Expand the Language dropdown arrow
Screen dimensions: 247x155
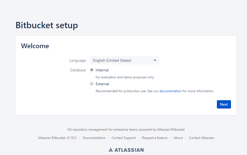155,60
